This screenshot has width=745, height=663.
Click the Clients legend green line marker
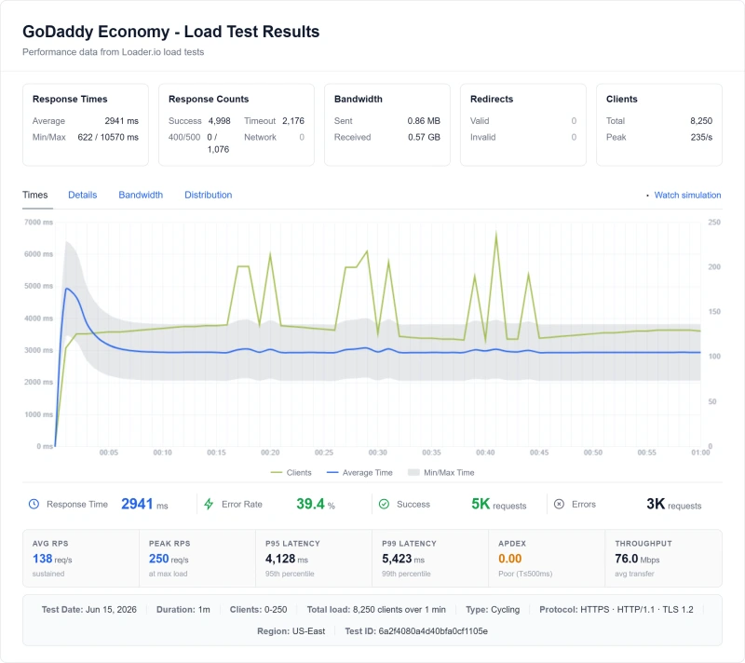coord(276,472)
